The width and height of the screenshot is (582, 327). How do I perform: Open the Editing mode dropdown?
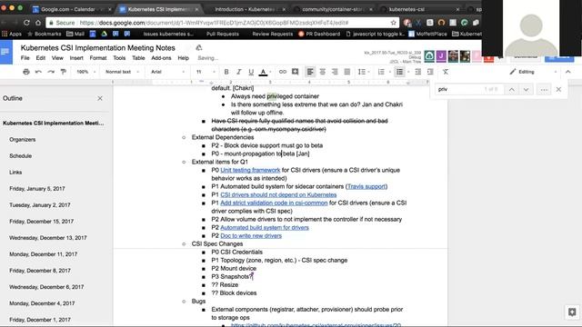coord(533,72)
